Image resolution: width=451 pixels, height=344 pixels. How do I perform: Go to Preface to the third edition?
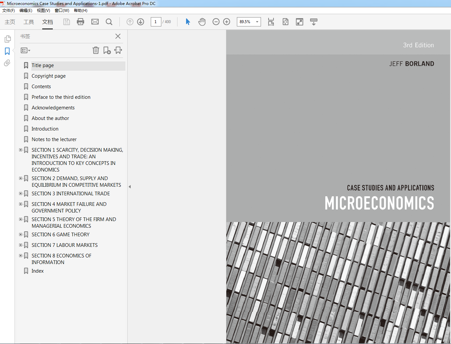pos(61,97)
